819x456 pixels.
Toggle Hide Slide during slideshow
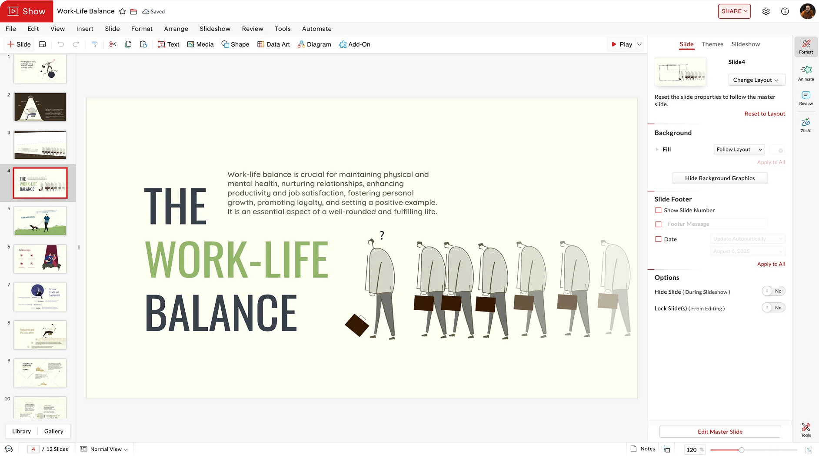tap(773, 291)
